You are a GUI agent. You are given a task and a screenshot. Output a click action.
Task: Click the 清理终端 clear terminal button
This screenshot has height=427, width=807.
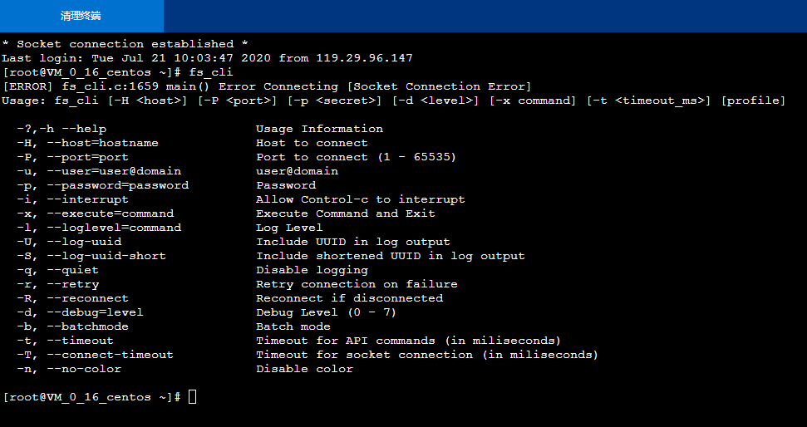pyautogui.click(x=81, y=16)
